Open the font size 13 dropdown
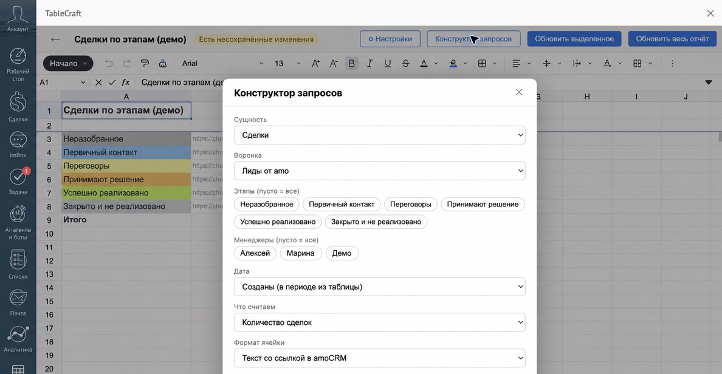 (x=287, y=64)
